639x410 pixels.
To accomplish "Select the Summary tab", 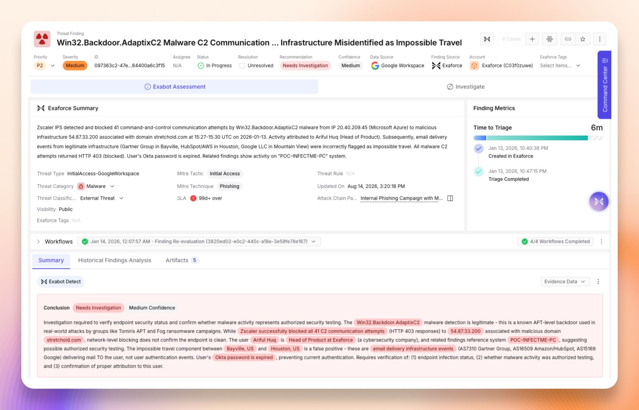I will [x=51, y=261].
